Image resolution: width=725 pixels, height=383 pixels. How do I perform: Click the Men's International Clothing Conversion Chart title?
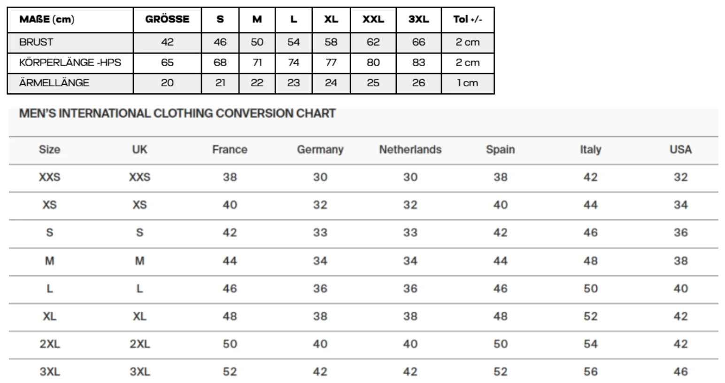[x=177, y=113]
